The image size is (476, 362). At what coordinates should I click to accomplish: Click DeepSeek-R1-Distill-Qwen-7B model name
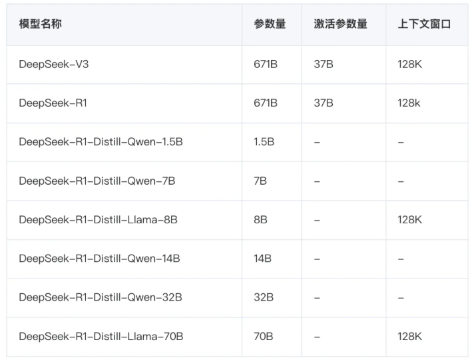[97, 181]
